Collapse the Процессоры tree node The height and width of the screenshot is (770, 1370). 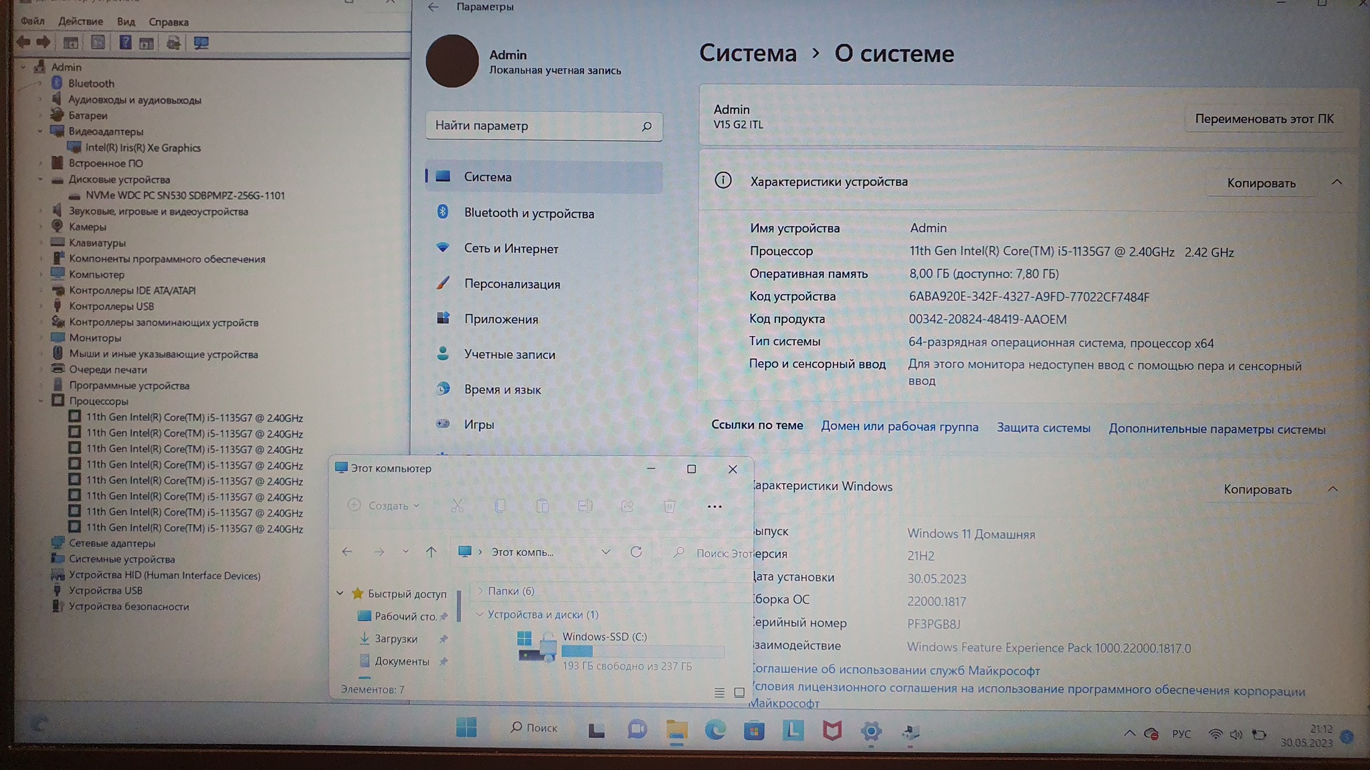tap(41, 401)
